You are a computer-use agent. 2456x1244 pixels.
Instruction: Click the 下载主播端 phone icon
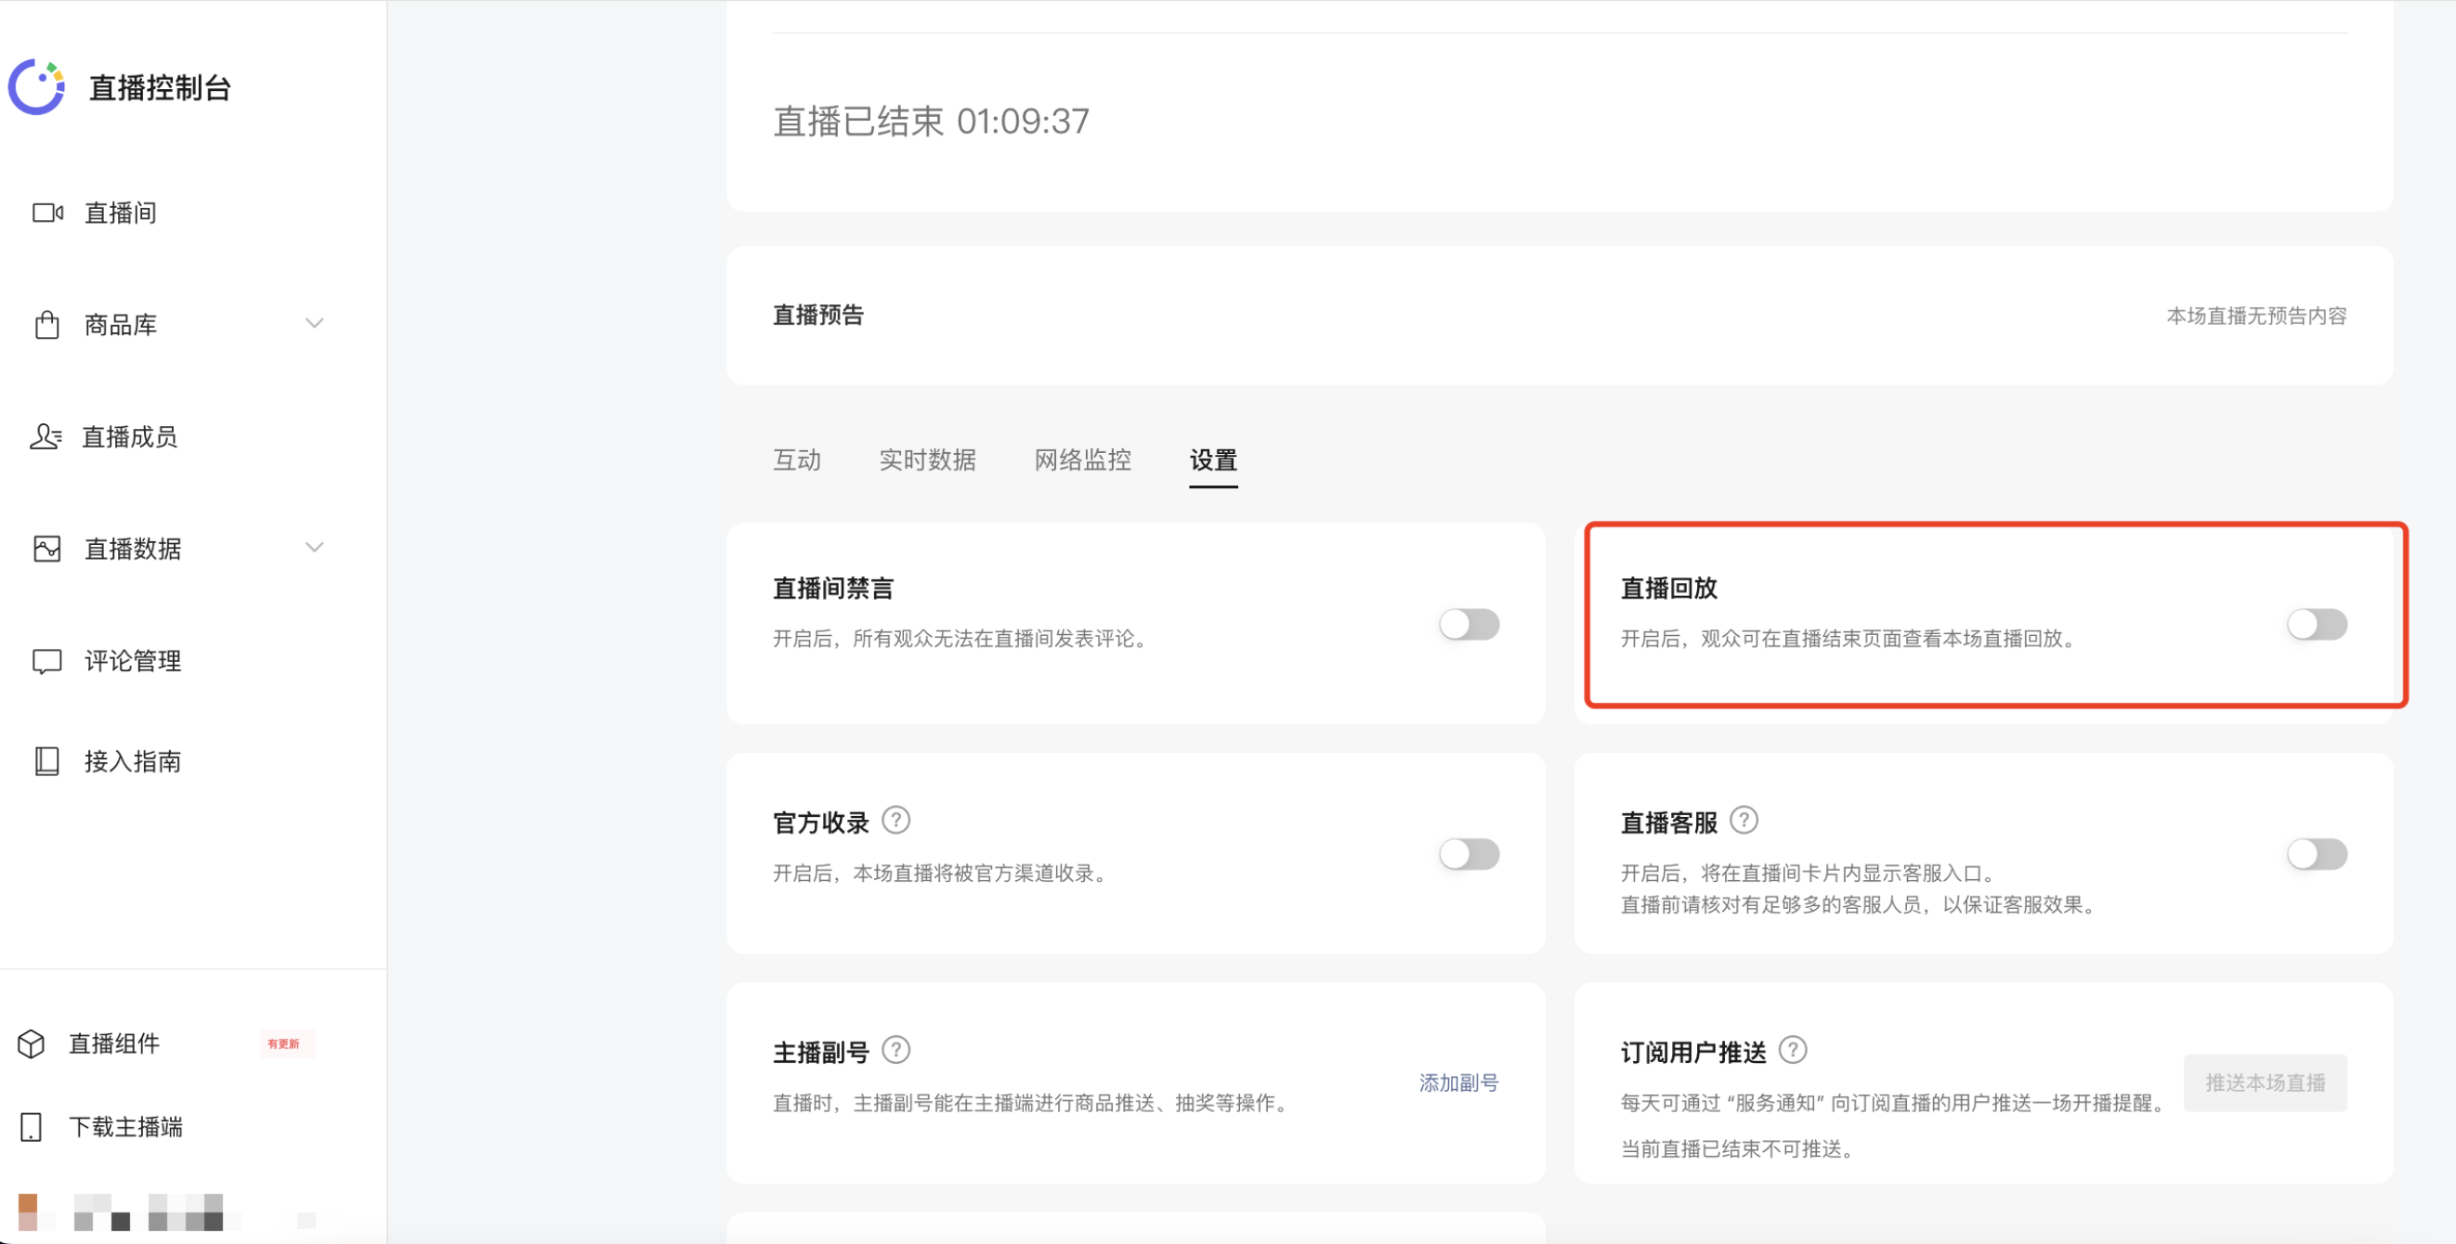click(32, 1128)
